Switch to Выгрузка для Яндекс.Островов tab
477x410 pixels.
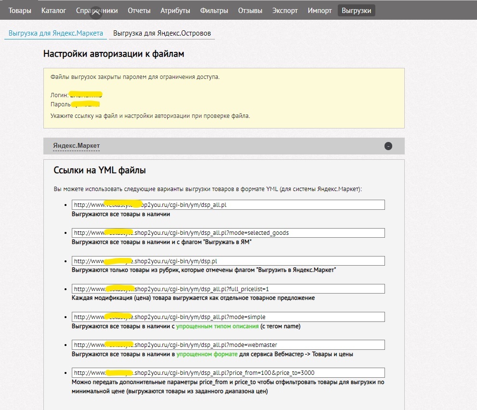point(162,33)
